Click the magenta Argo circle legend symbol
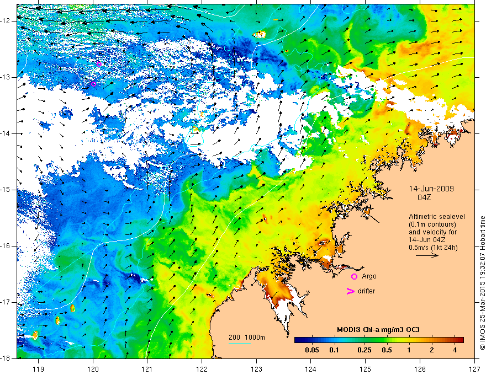Screen dimensions: 486x375 354,277
